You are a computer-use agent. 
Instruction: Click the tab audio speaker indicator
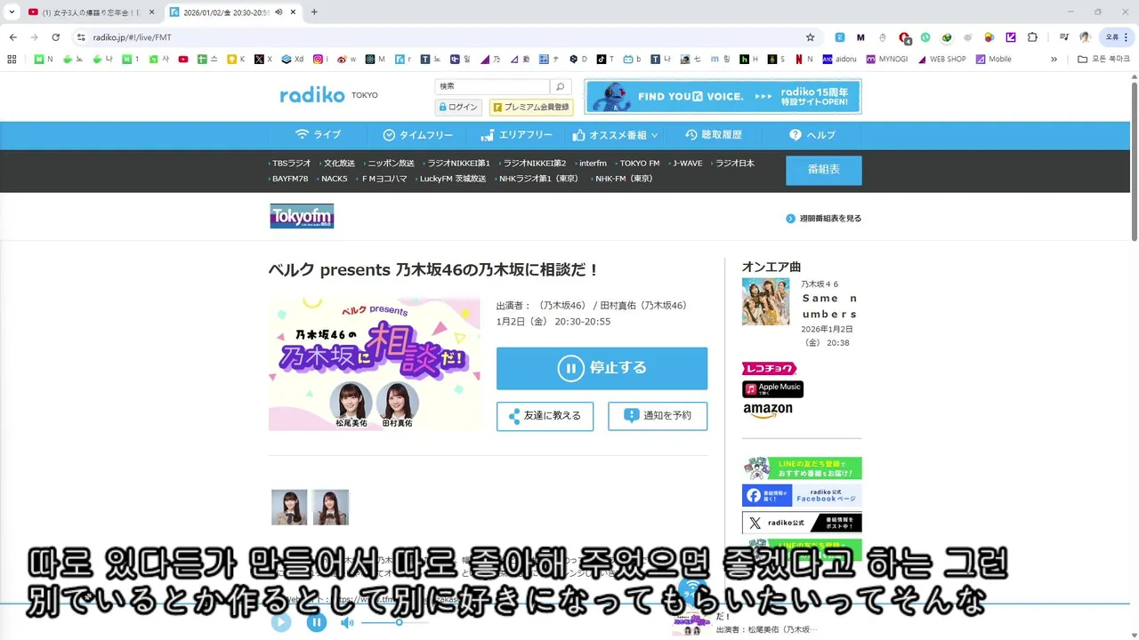click(x=279, y=12)
